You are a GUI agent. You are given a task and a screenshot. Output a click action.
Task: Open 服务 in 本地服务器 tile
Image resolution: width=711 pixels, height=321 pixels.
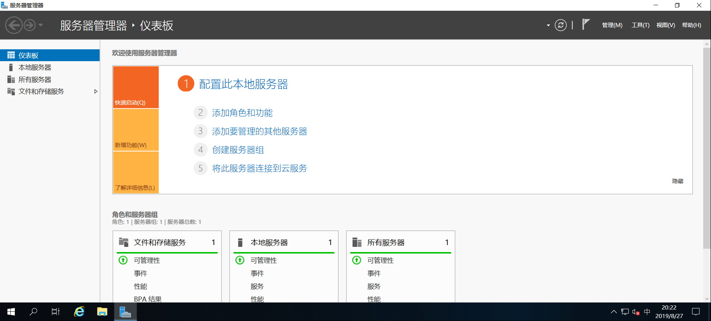(257, 286)
